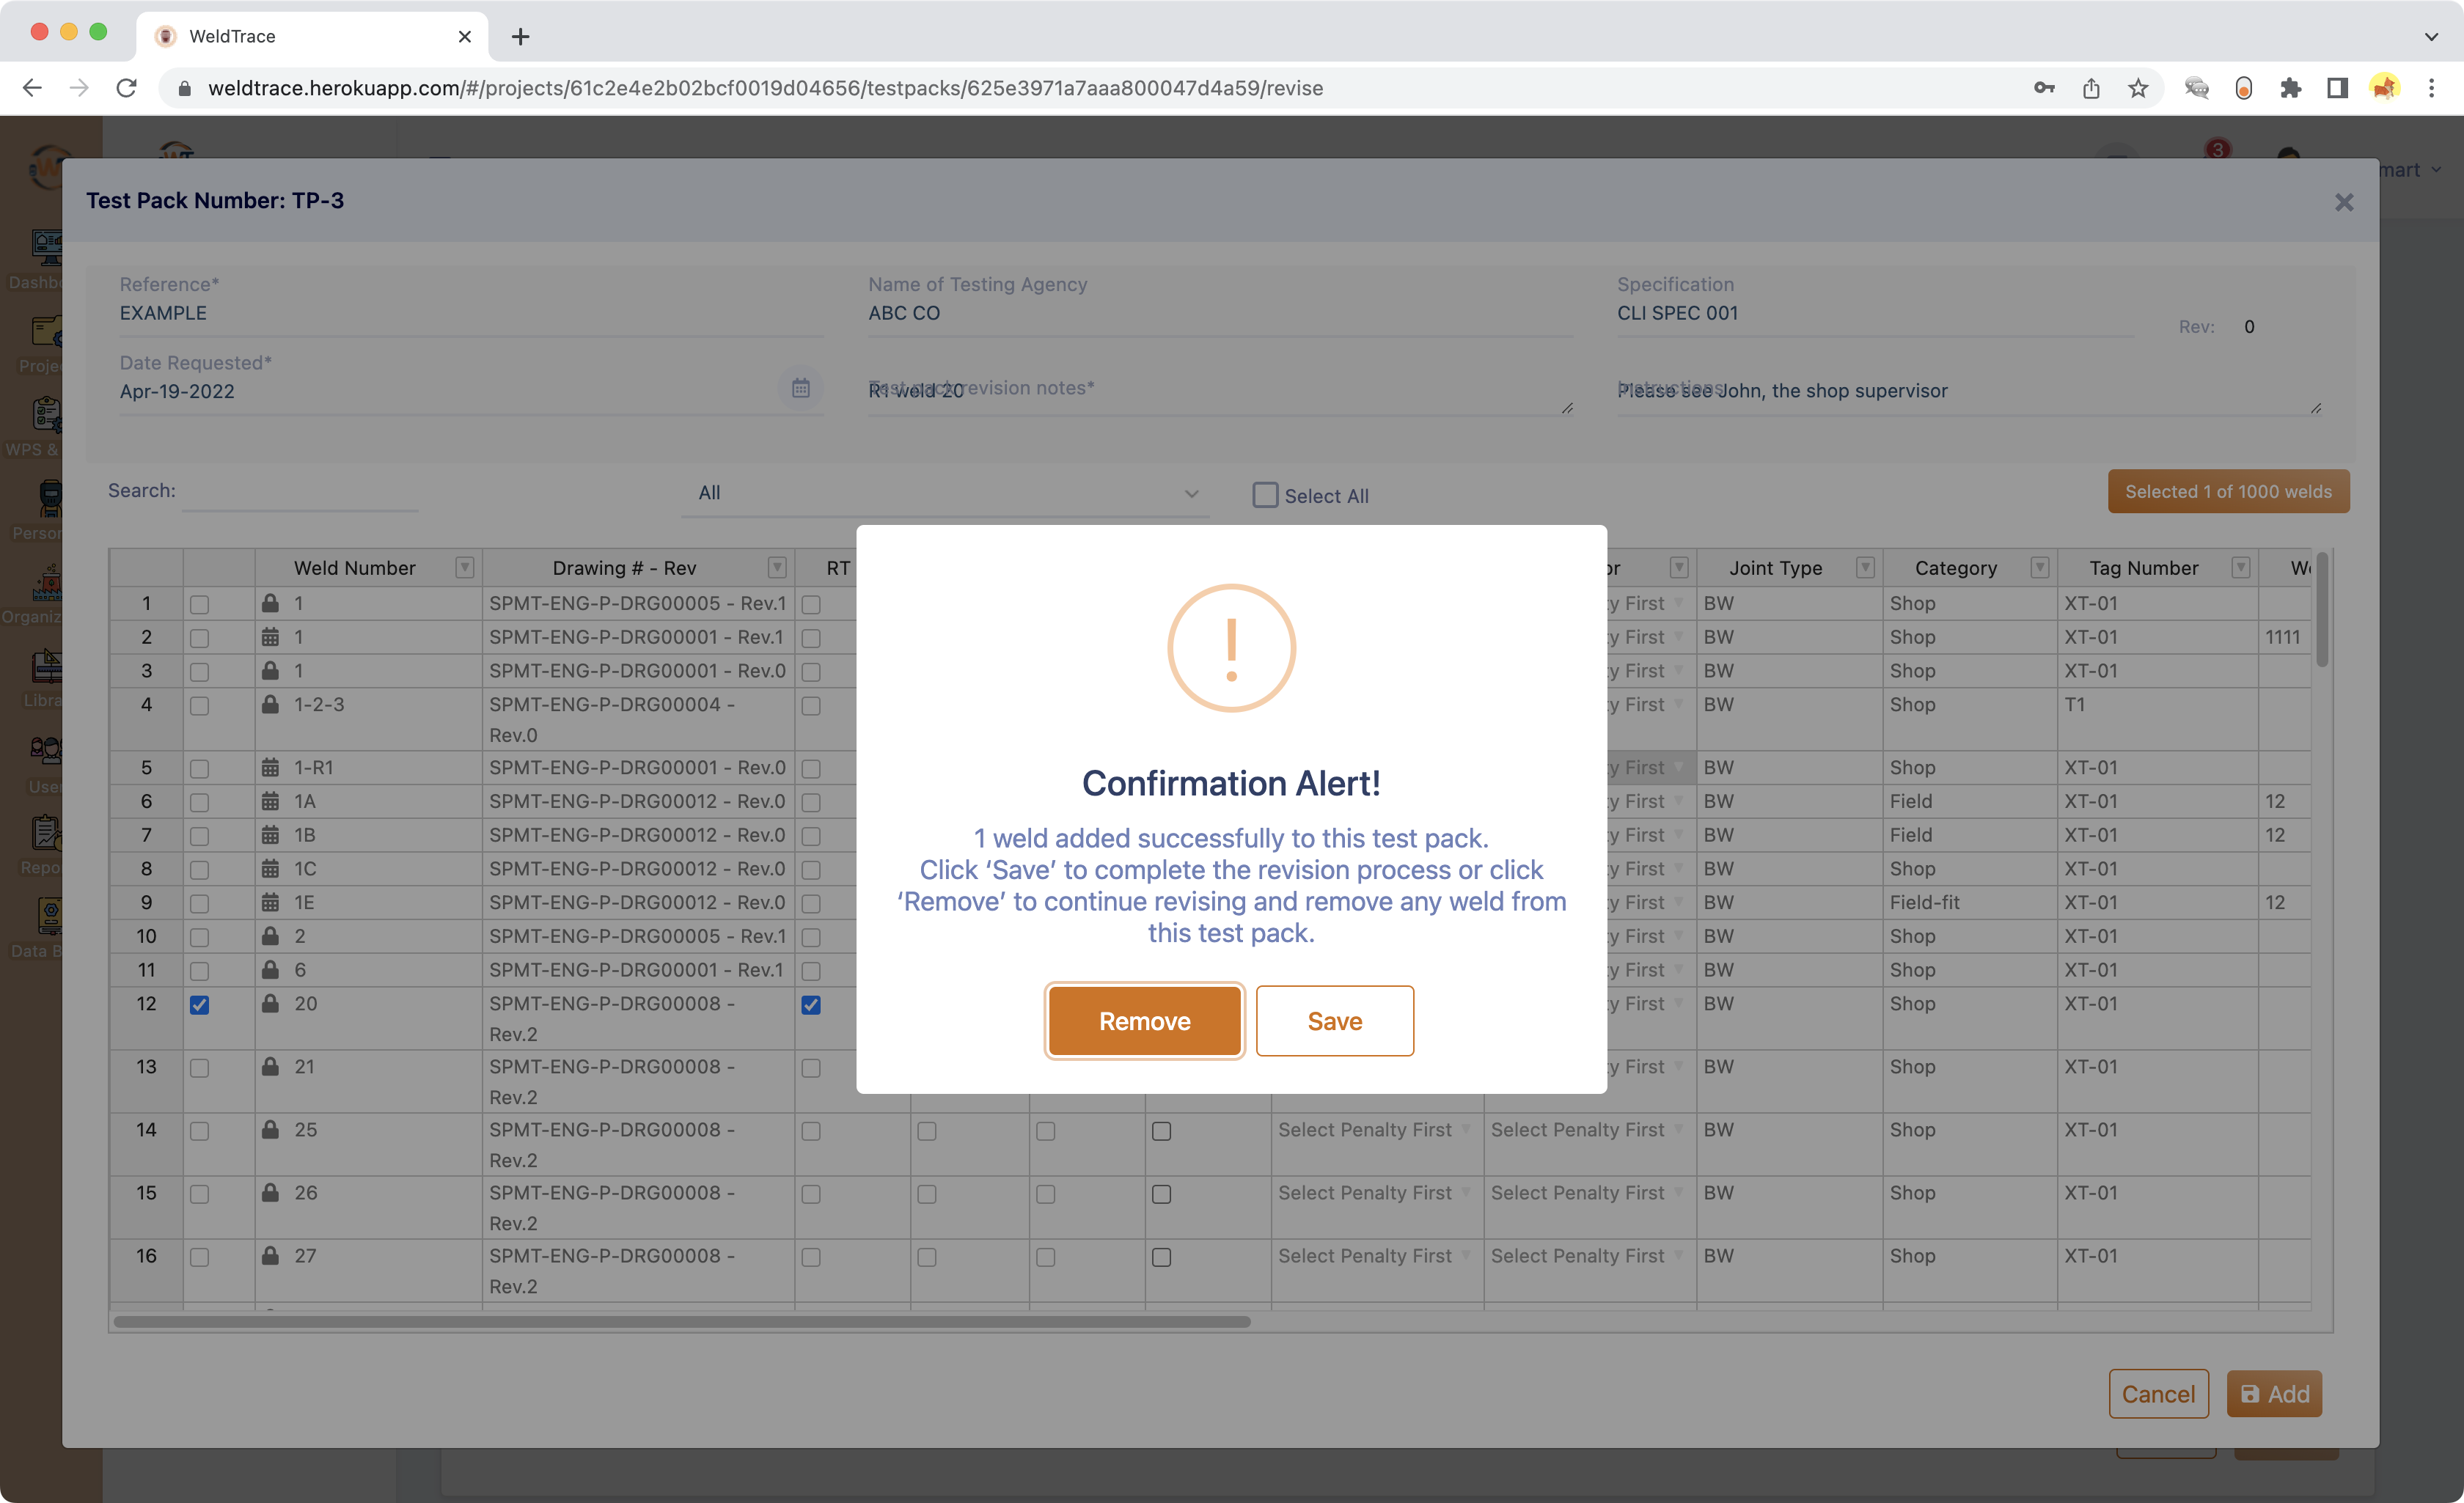The width and height of the screenshot is (2464, 1503).
Task: Click the Remove button in confirmation alert
Action: (1144, 1020)
